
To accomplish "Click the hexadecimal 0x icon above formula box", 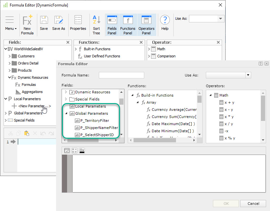I will pos(82,150).
